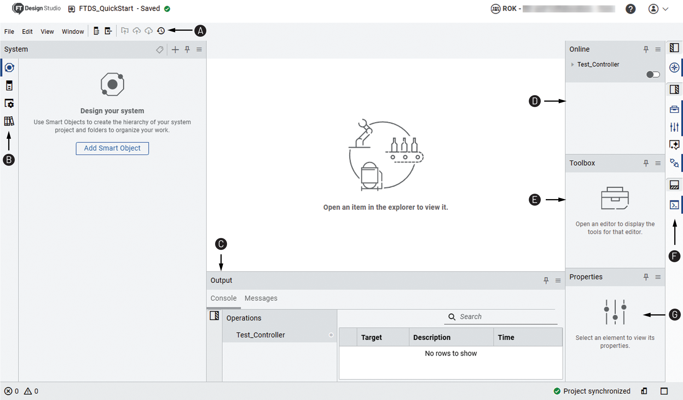
Task: Select the Properties sliders icon on right sidebar
Action: tap(675, 127)
